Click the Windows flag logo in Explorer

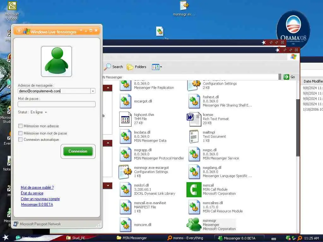(x=294, y=57)
